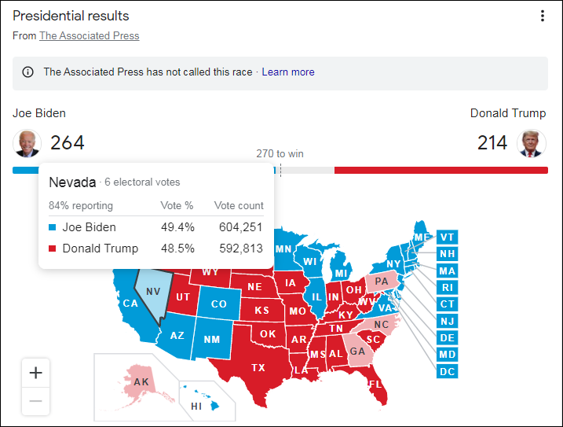This screenshot has height=427, width=563.
Task: Click Georgia on the map
Action: click(357, 351)
